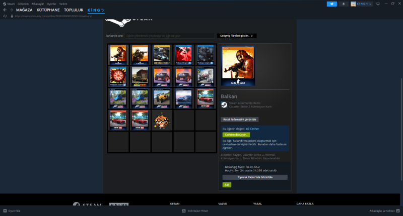Click the add game plus icon
This screenshot has width=403, height=216.
[5, 211]
